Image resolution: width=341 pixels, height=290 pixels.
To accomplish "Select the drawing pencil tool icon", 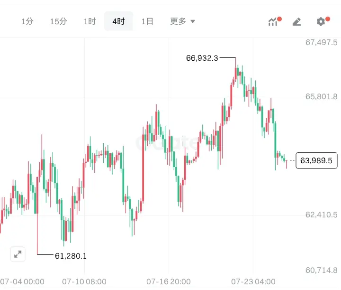I will (x=297, y=21).
